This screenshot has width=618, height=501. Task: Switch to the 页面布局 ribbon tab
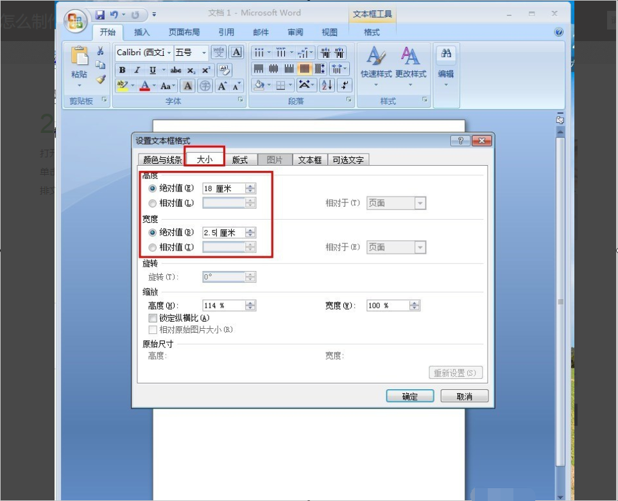(x=184, y=32)
